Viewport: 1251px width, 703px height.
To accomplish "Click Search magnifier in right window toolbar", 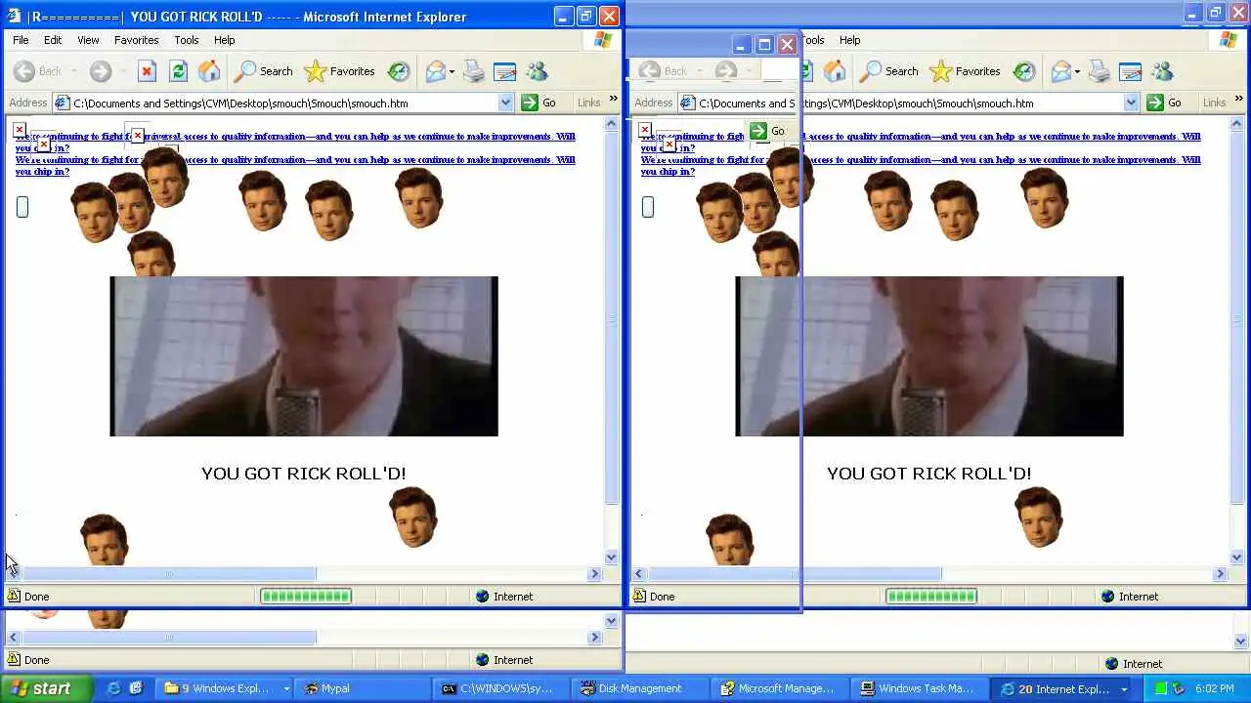I will tap(871, 71).
